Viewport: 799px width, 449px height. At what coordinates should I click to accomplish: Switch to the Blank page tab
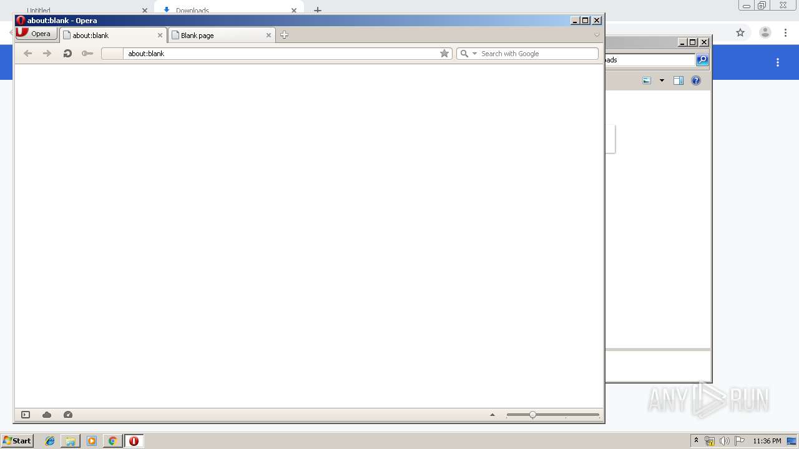222,35
